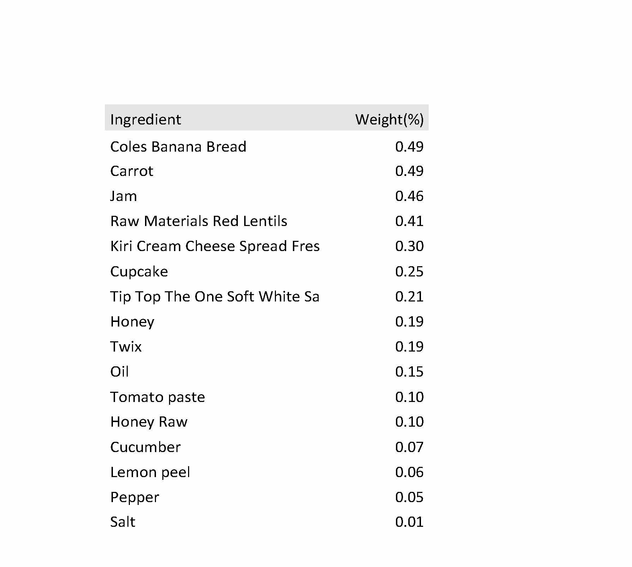The image size is (632, 567).
Task: Click the Tomato paste entry
Action: tap(157, 397)
